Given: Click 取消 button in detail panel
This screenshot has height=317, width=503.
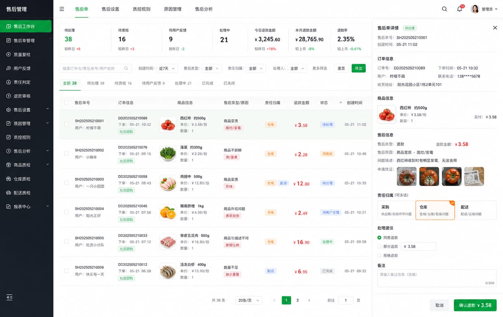Looking at the screenshot, I should [439, 305].
